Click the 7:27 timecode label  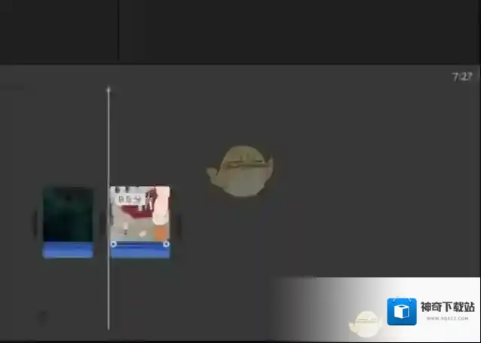pos(461,77)
